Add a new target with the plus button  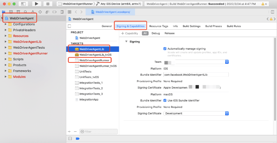tap(70, 131)
